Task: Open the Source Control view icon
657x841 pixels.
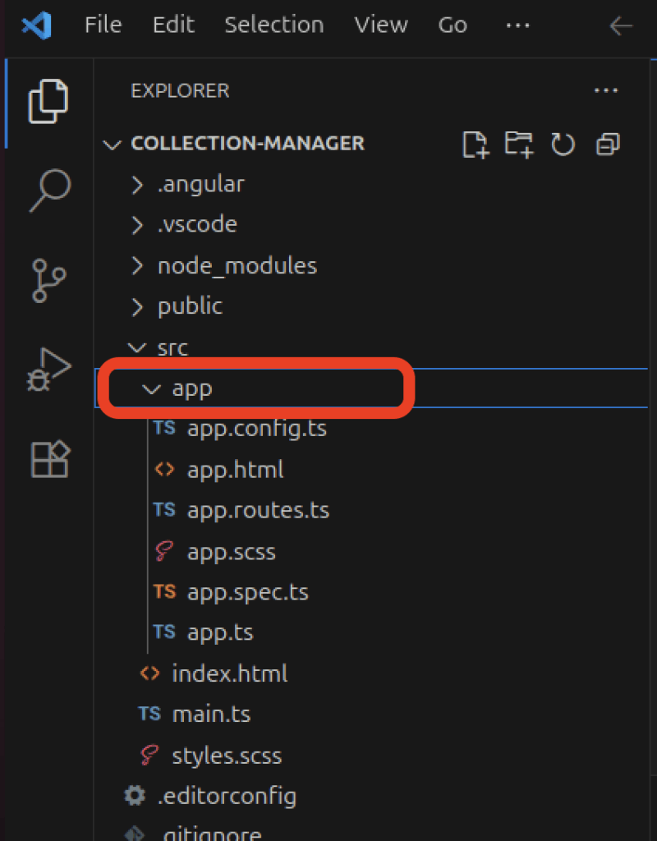Action: pyautogui.click(x=49, y=280)
